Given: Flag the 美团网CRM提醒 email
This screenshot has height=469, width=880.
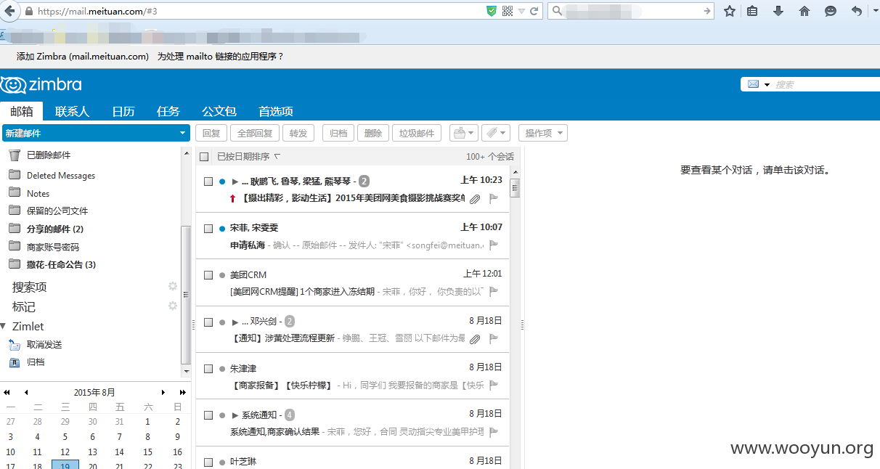Looking at the screenshot, I should pos(494,292).
